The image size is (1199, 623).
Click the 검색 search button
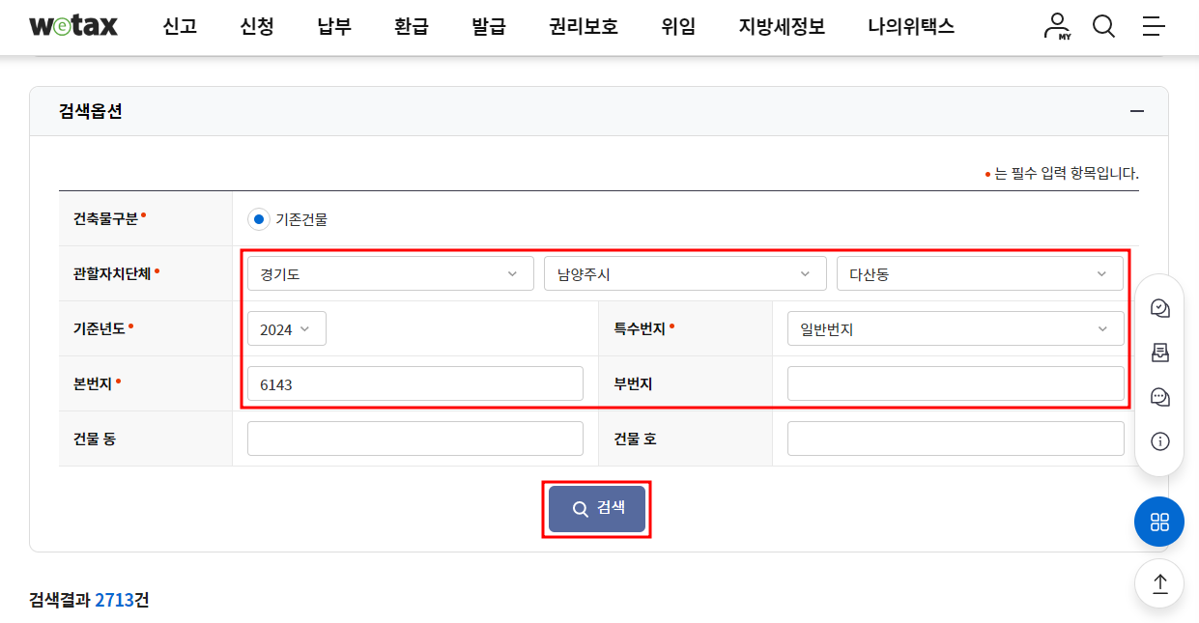tap(596, 507)
